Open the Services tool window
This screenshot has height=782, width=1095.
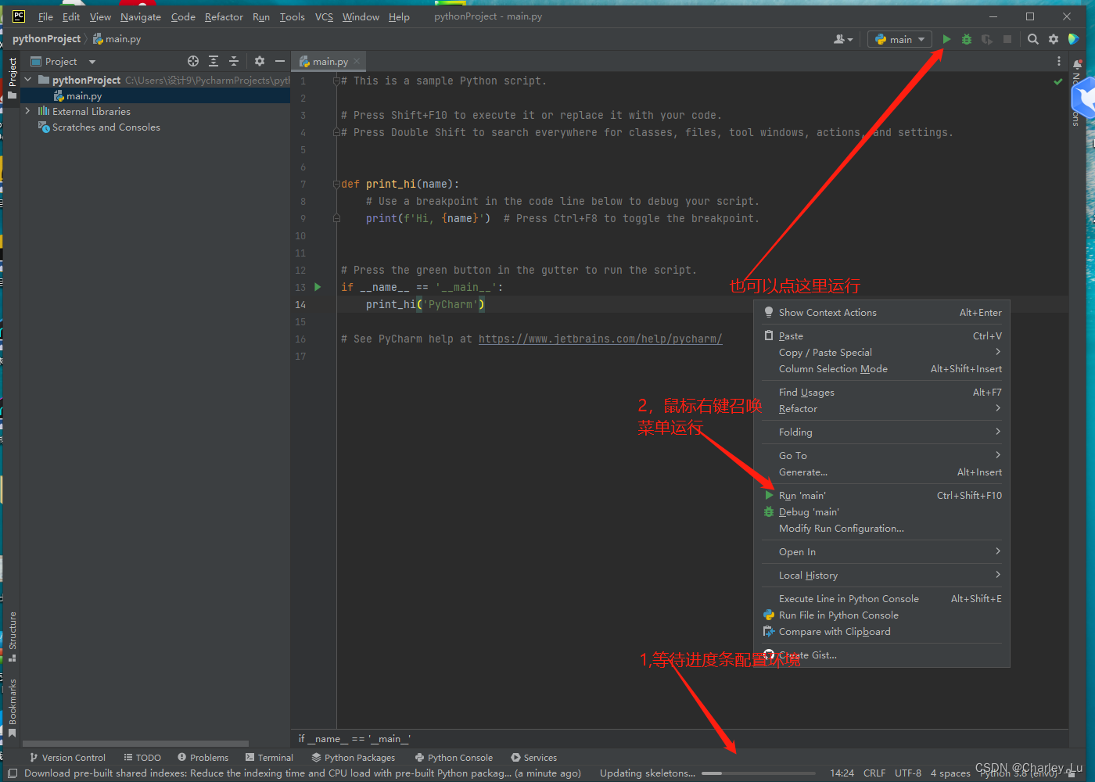click(534, 757)
